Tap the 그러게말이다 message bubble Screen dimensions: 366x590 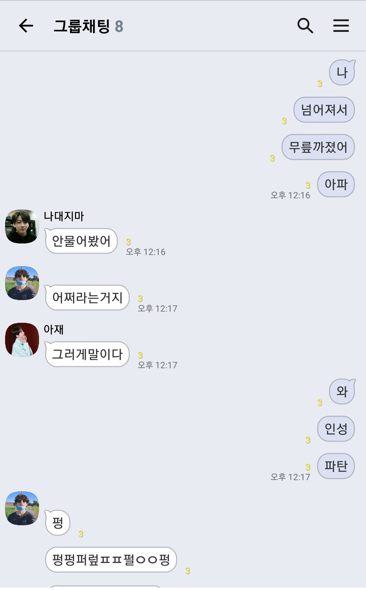coord(87,354)
